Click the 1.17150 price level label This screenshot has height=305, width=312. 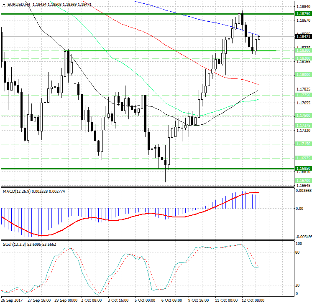coord(302,144)
